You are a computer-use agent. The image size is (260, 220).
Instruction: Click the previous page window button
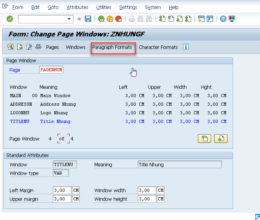pyautogui.click(x=204, y=139)
